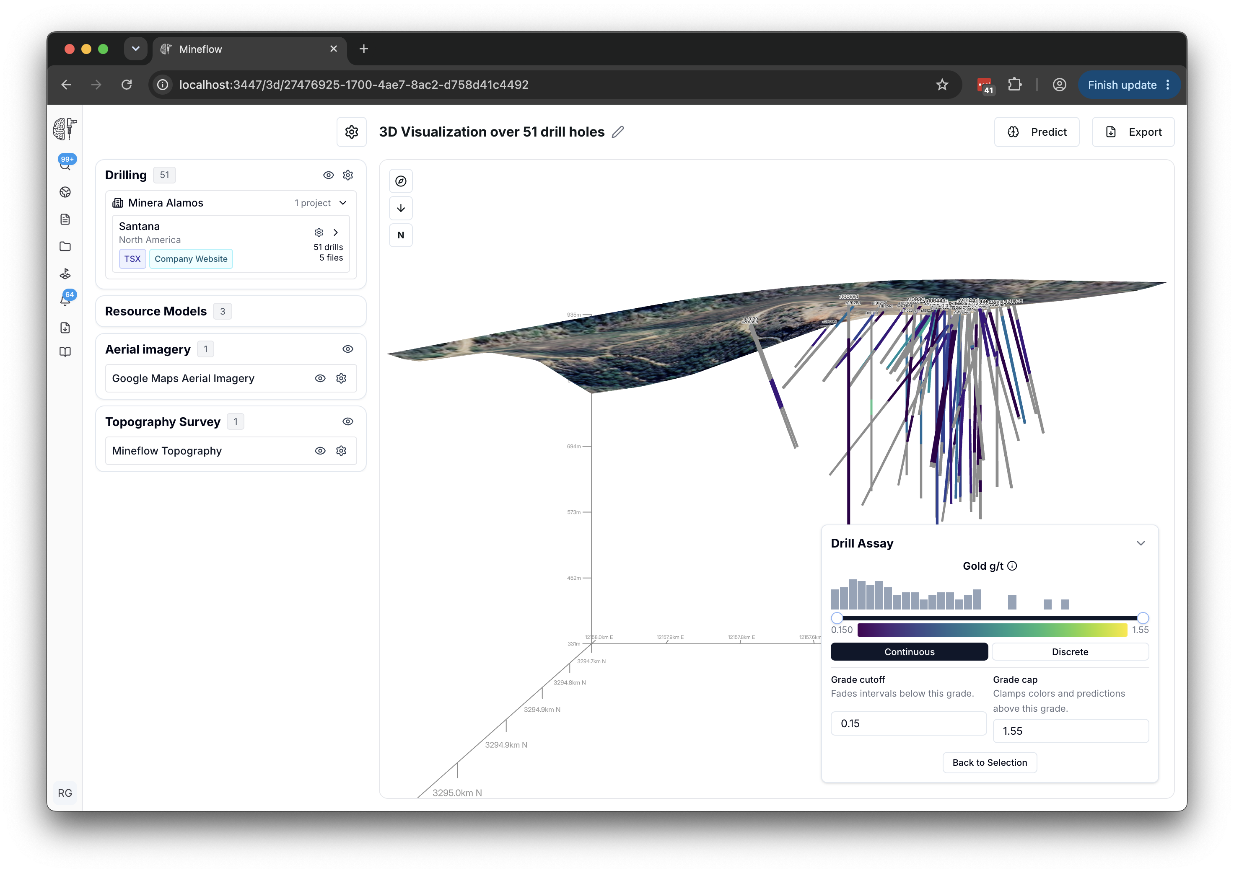Show Gold g/t info tooltip icon

coord(1012,566)
